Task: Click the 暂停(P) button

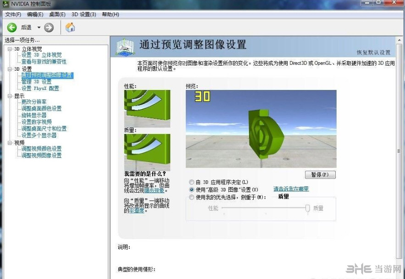Action: (320, 175)
